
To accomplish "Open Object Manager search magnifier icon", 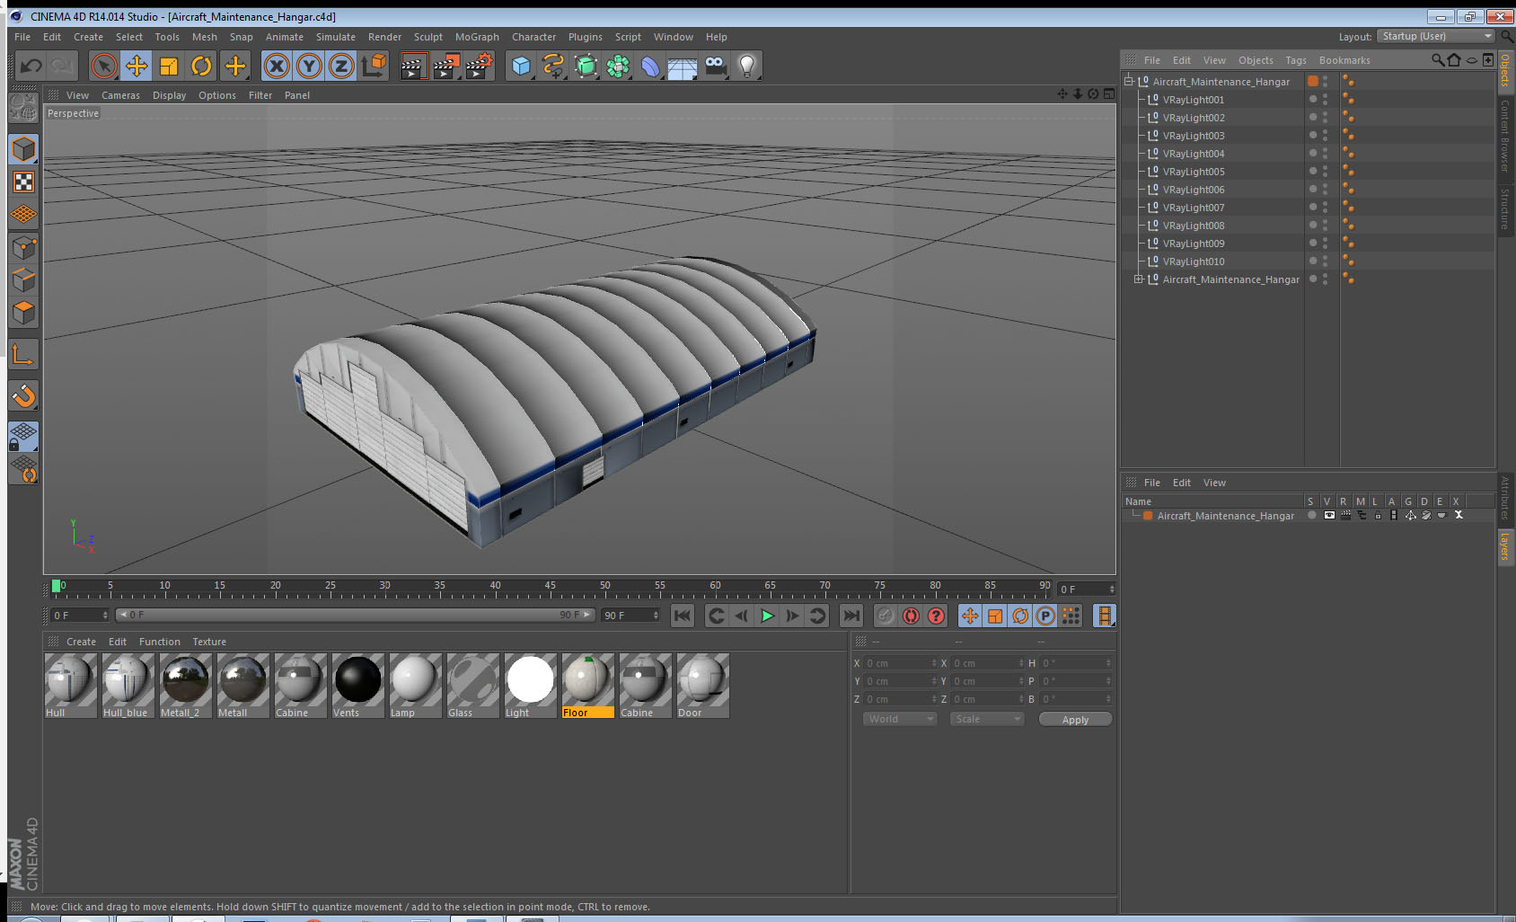I will coord(1438,60).
